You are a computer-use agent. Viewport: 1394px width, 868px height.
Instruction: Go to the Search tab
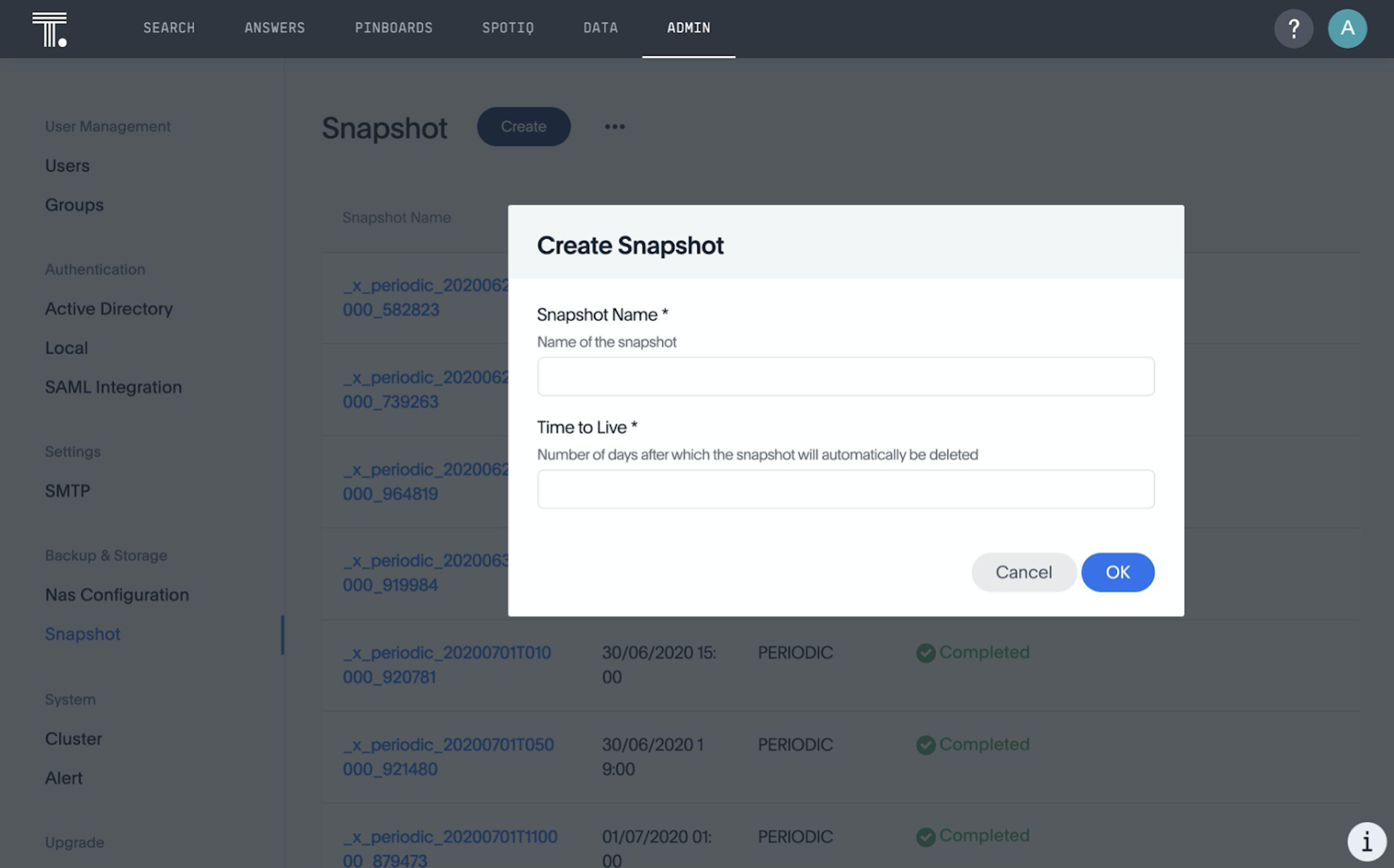[x=169, y=28]
